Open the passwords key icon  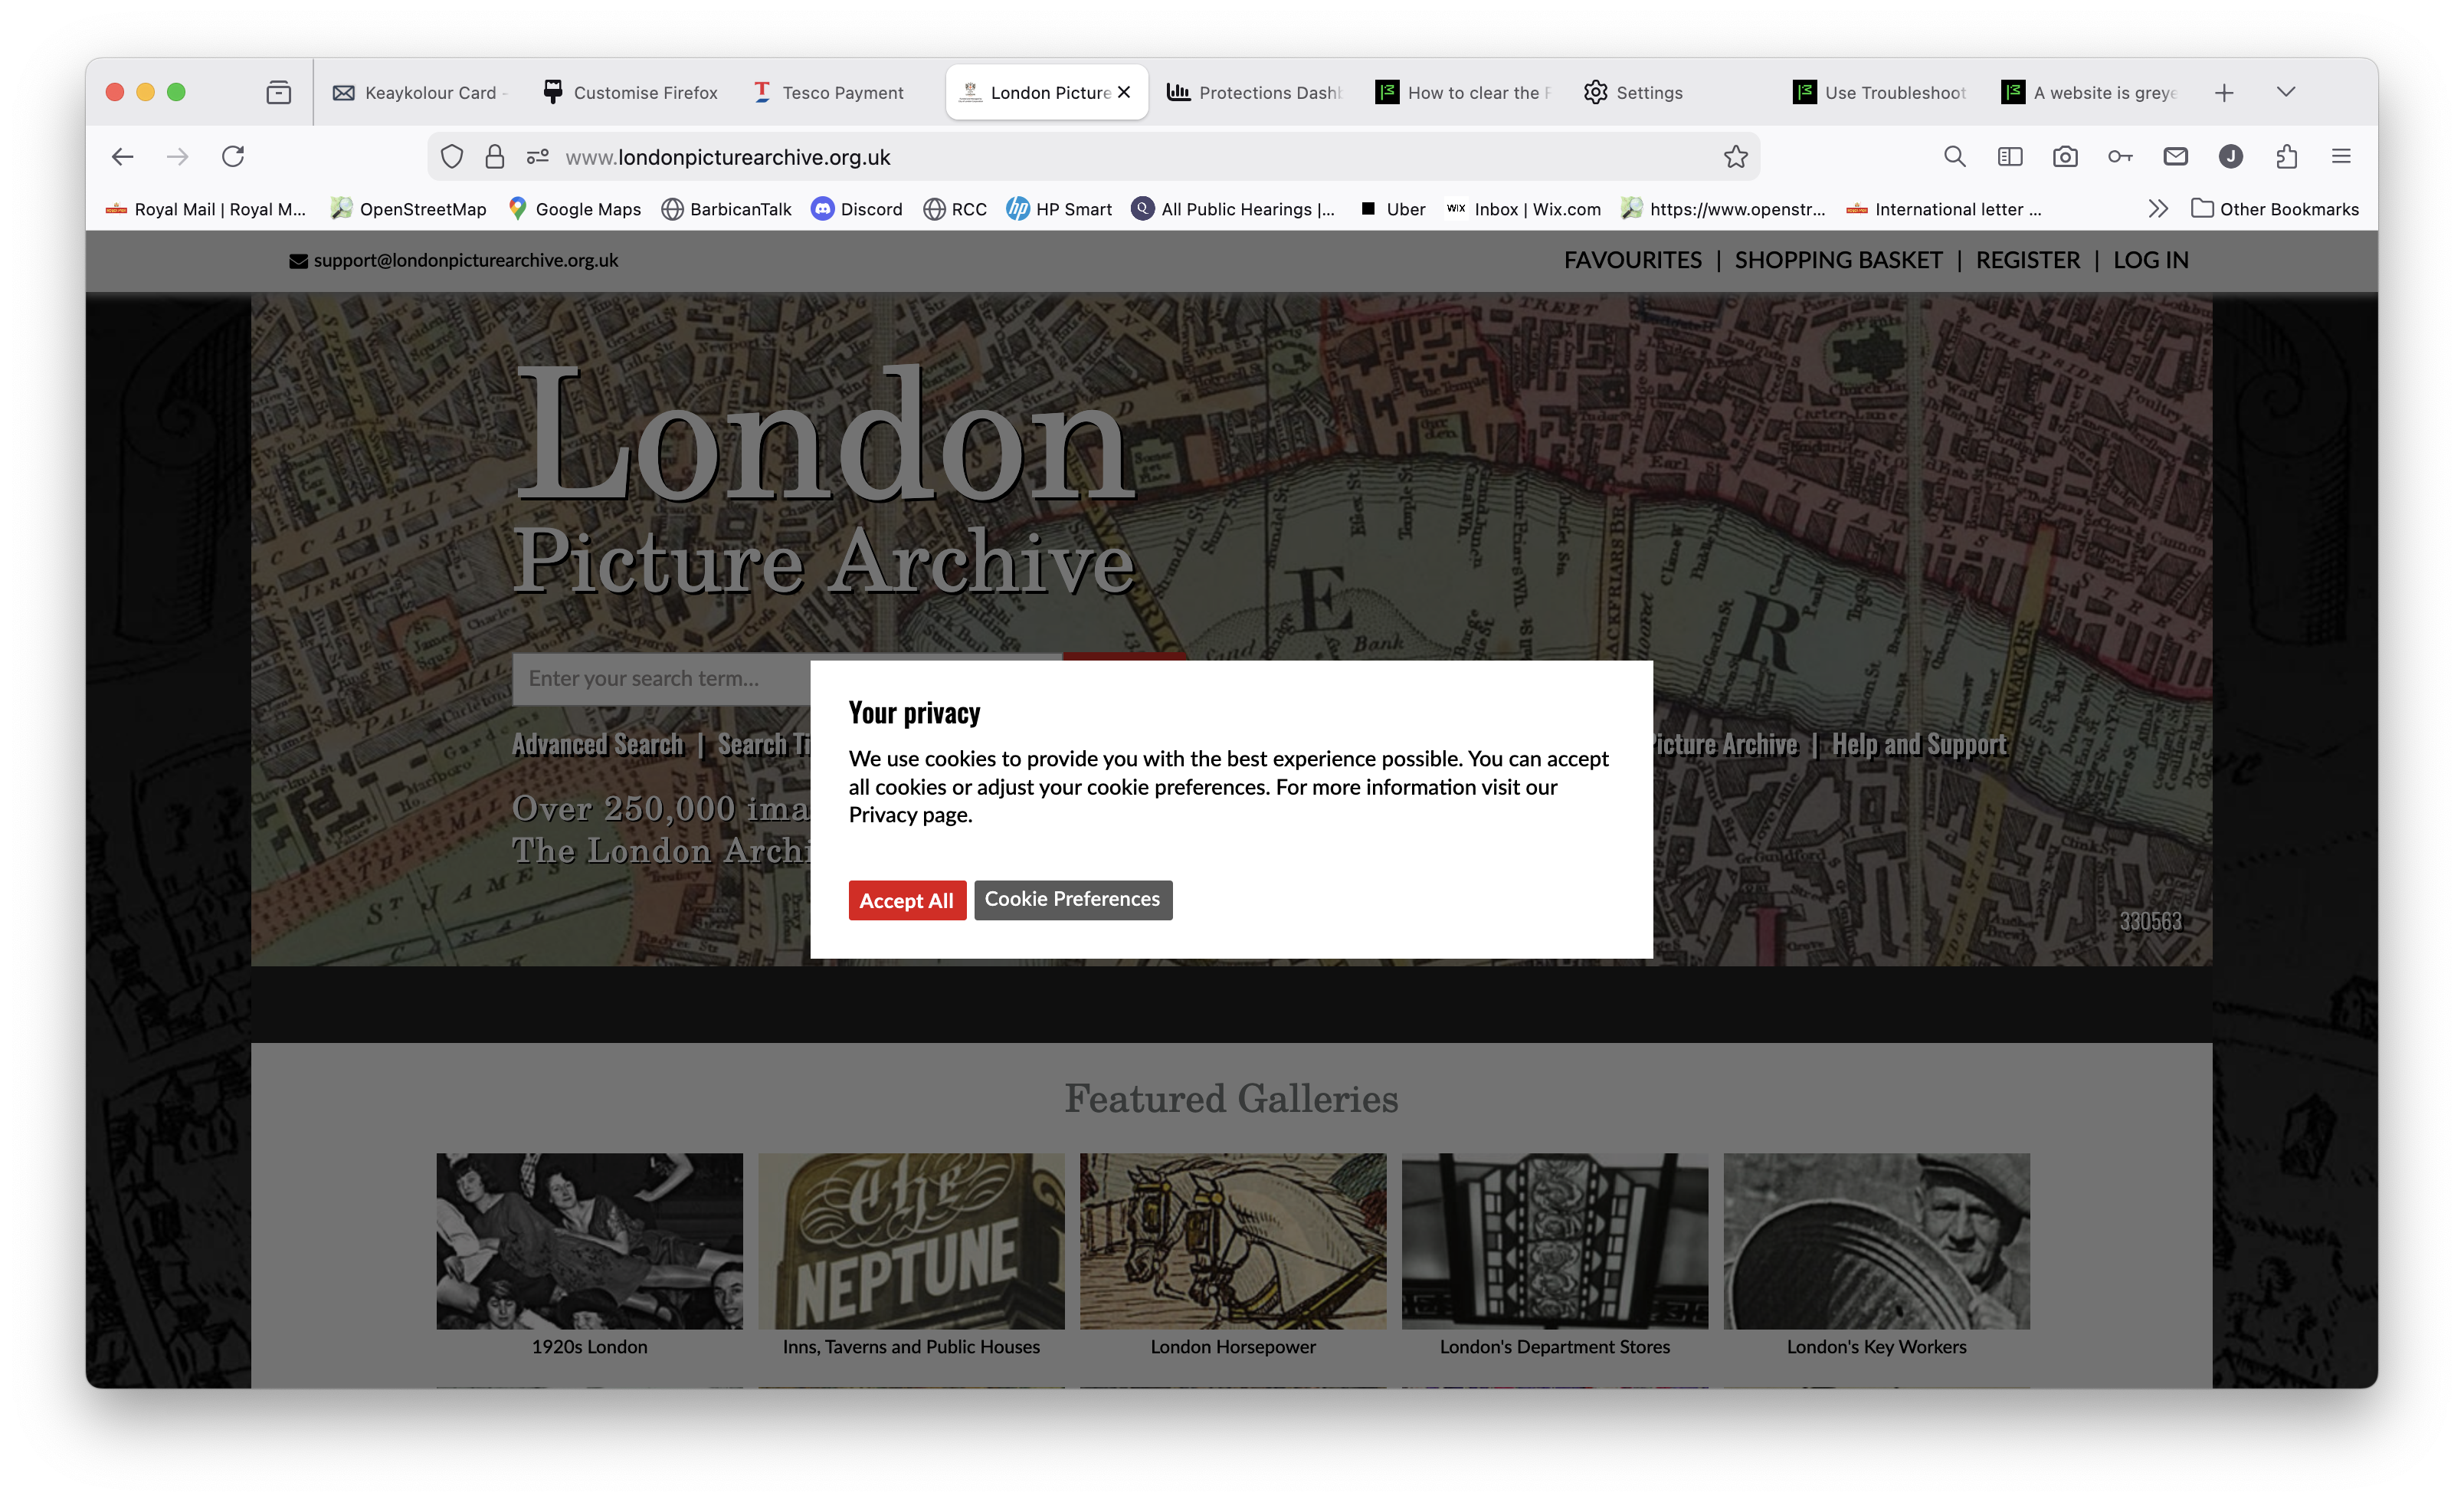2120,157
